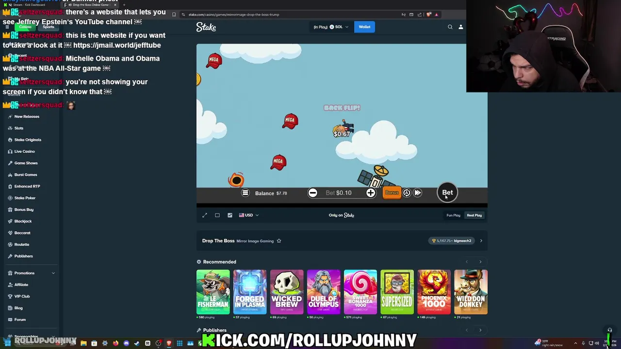This screenshot has height=349, width=621.
Task: Open Sweet Bonanza 1000 game thumbnail
Action: (360, 292)
